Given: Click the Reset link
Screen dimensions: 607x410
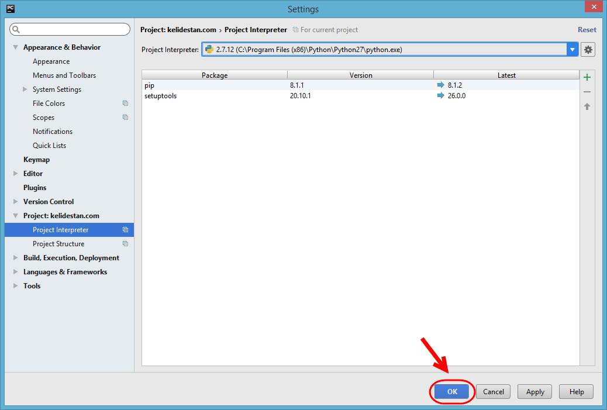Looking at the screenshot, I should (587, 30).
